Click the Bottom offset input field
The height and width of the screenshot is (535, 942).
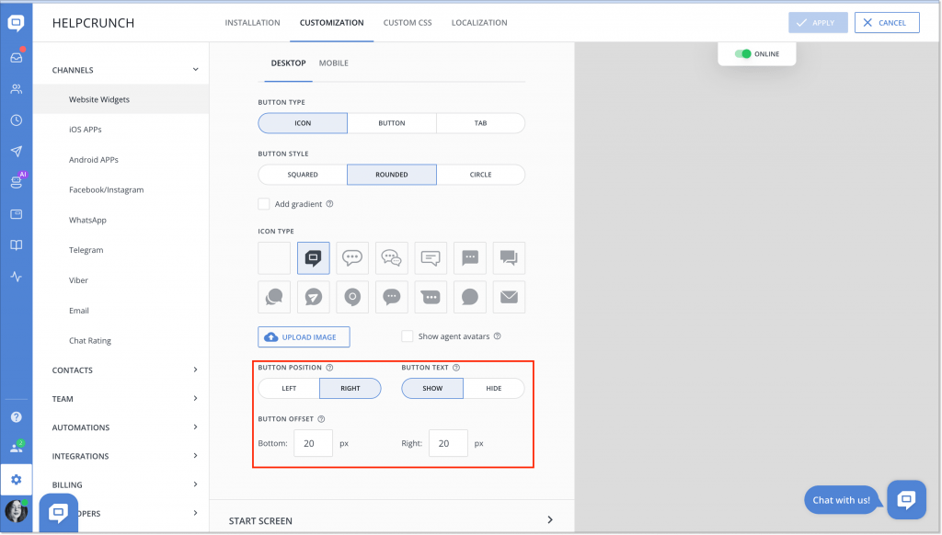pos(313,444)
